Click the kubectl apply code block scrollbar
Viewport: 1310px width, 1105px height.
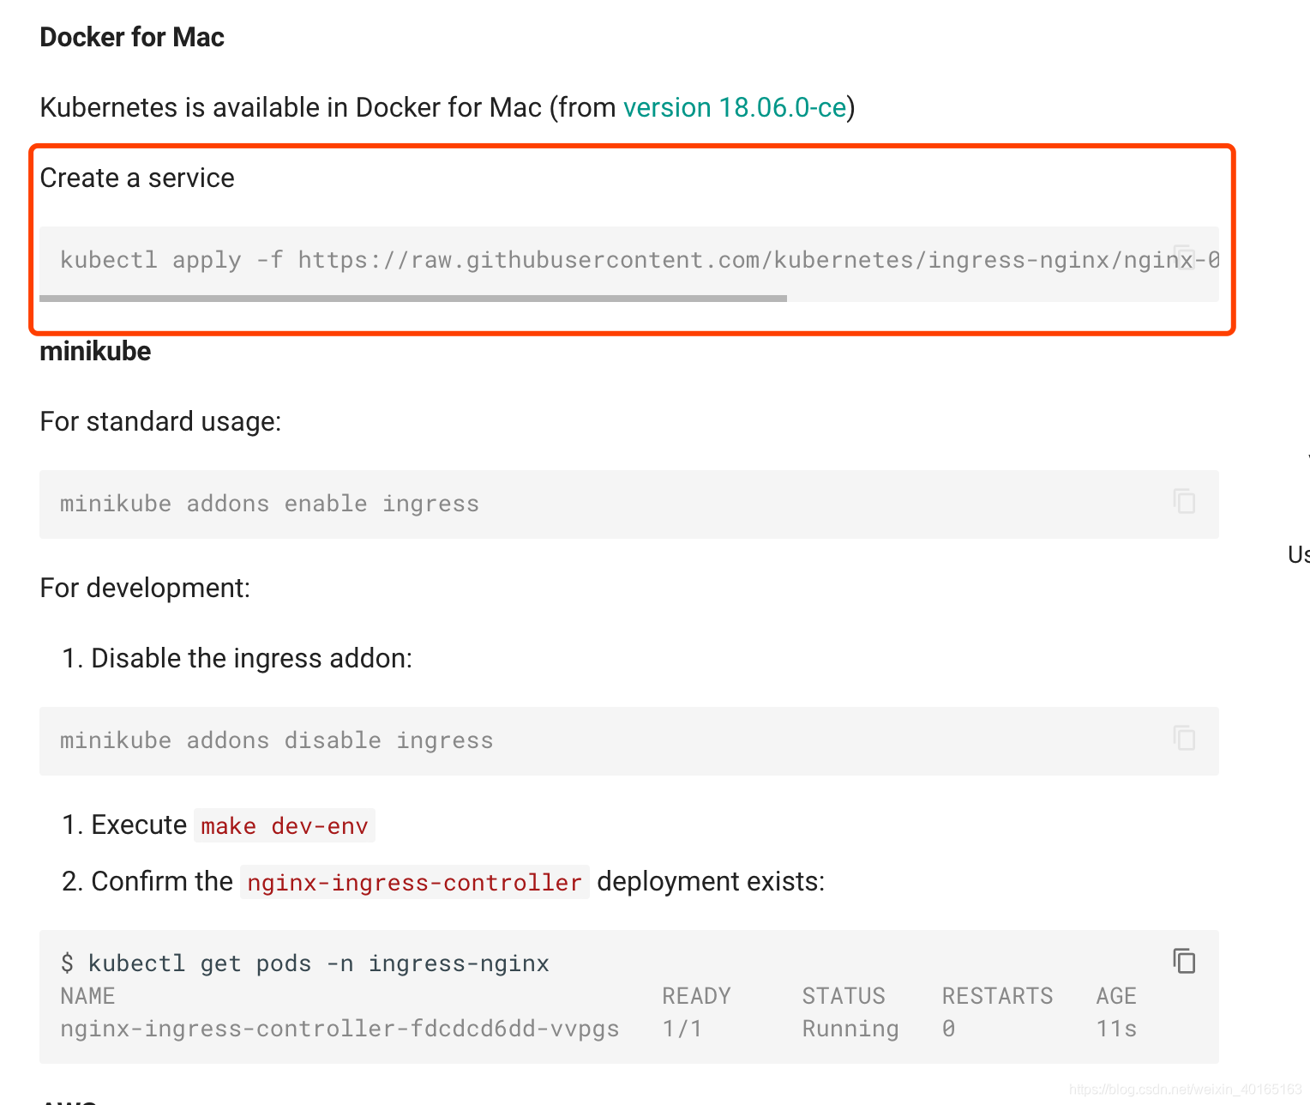tap(413, 299)
